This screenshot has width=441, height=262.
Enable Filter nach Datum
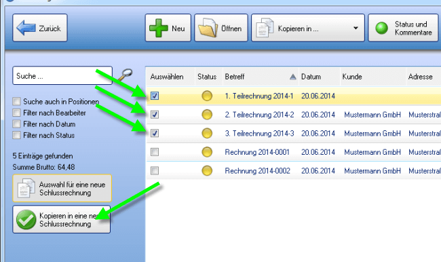tap(16, 124)
